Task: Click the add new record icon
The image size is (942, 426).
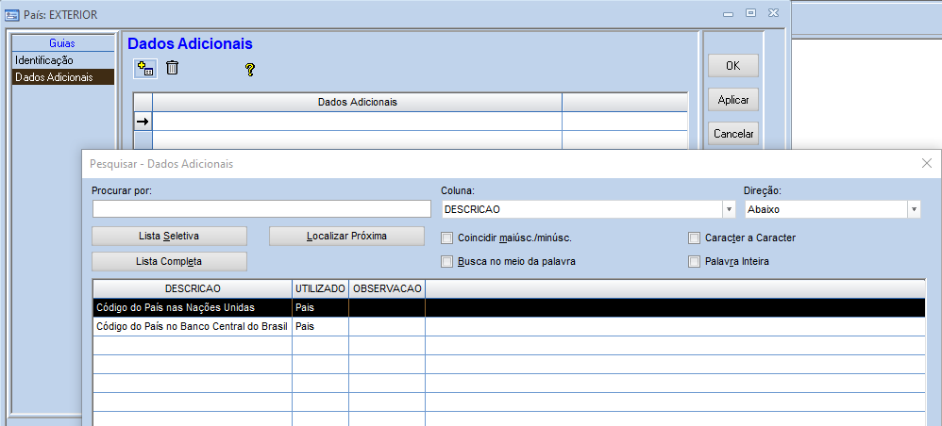Action: click(145, 68)
